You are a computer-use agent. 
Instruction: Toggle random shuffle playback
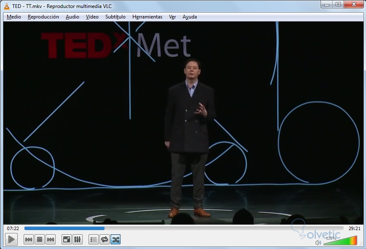pyautogui.click(x=116, y=239)
